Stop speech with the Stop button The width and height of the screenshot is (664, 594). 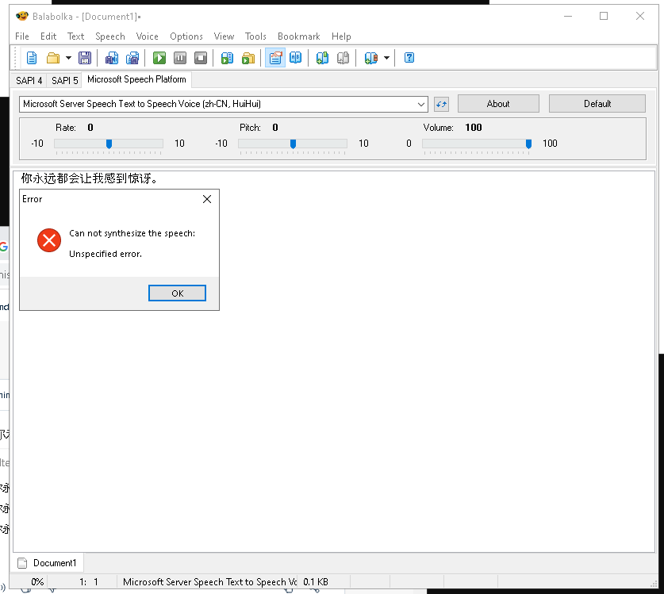pos(201,58)
